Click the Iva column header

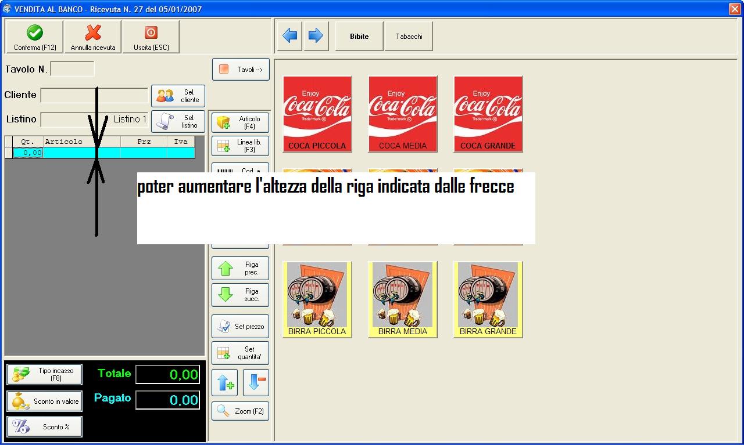pyautogui.click(x=181, y=142)
